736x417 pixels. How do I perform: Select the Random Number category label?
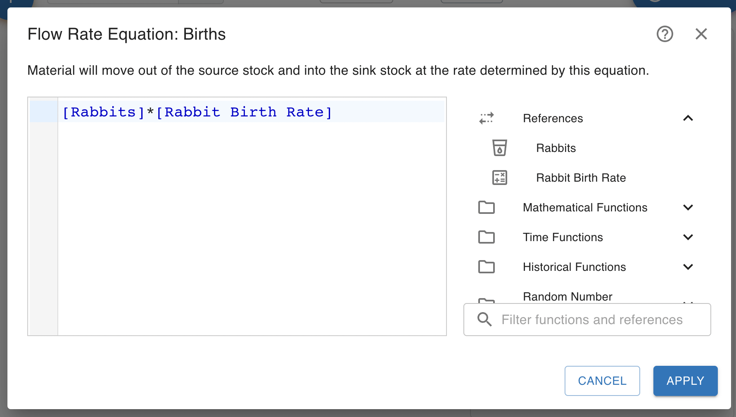click(567, 296)
